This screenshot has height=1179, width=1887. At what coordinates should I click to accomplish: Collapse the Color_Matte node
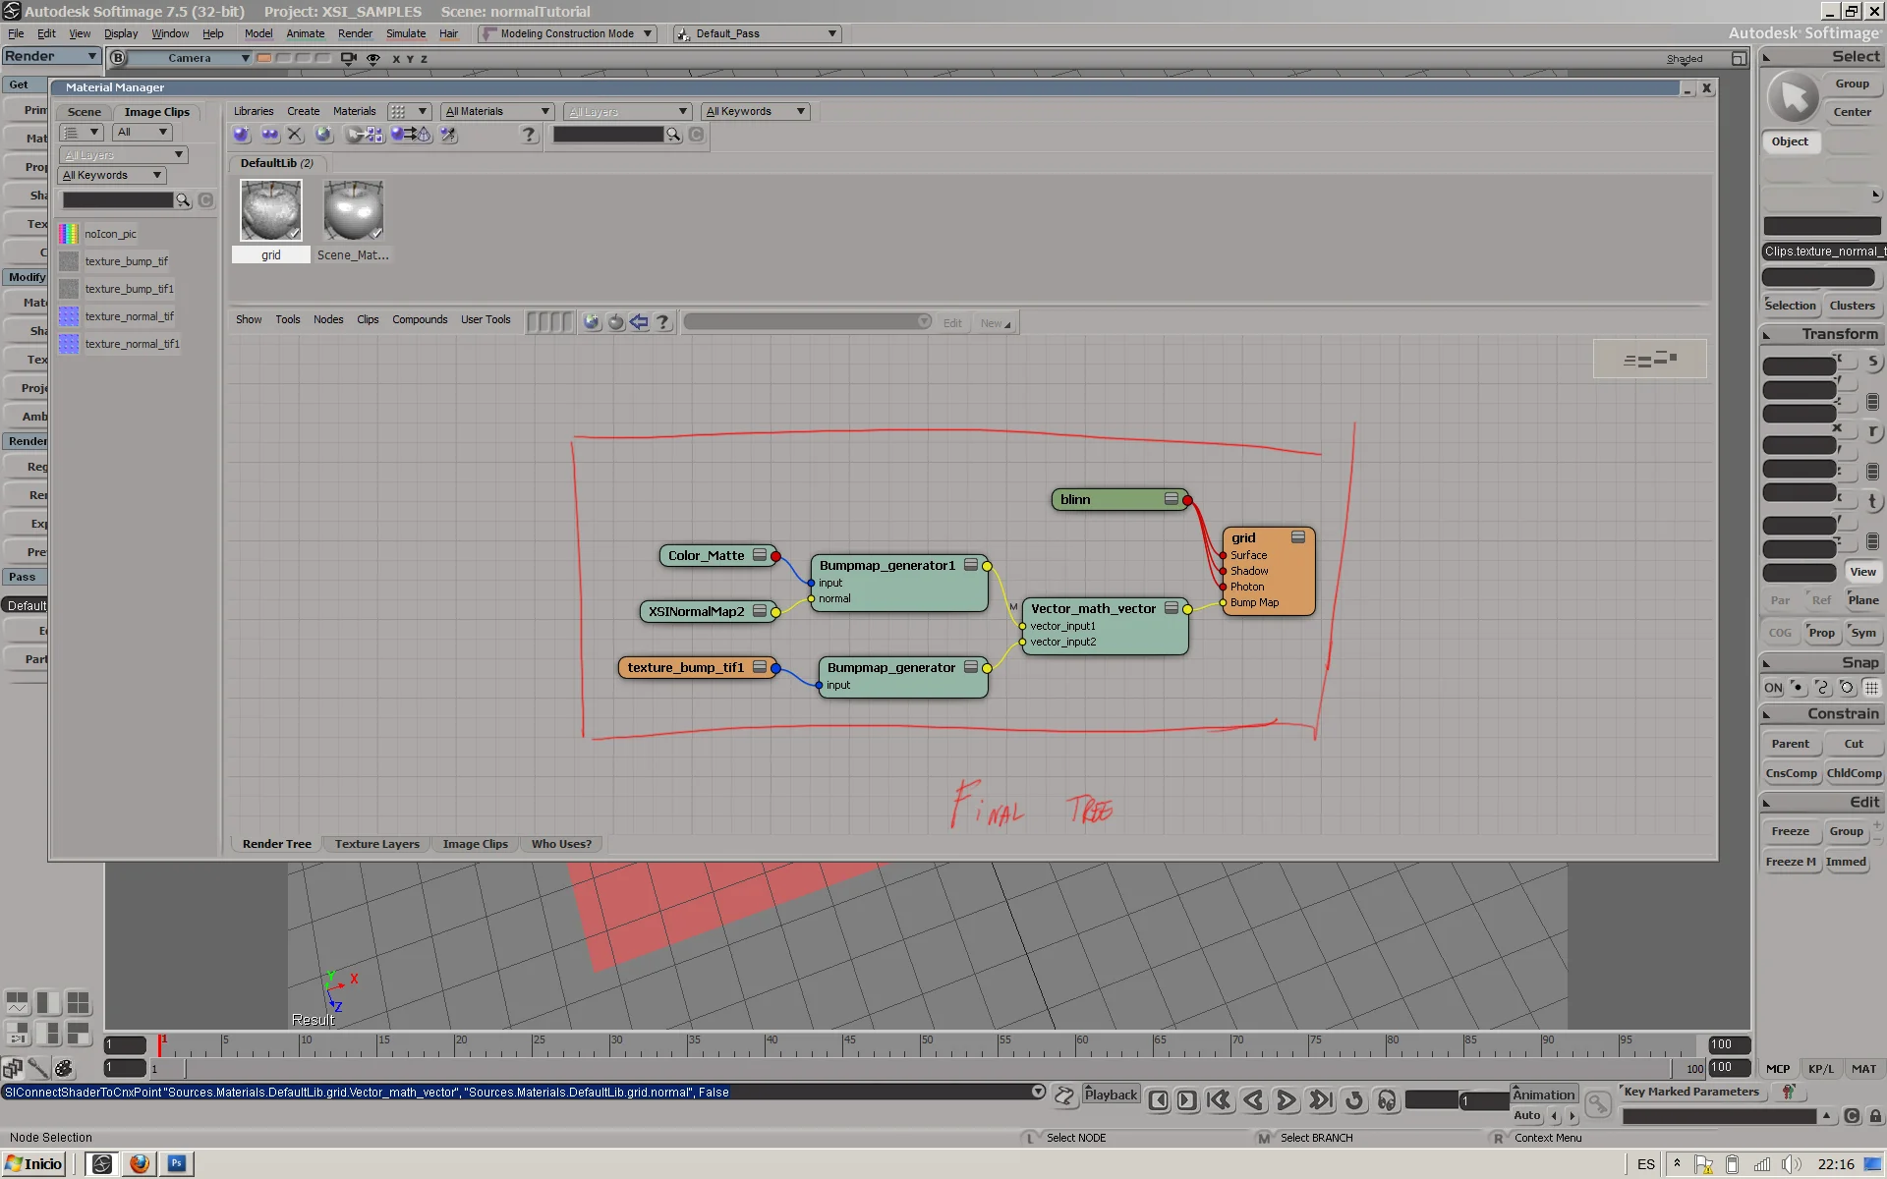point(760,555)
